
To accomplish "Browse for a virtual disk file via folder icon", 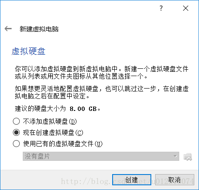I will click(x=188, y=156).
